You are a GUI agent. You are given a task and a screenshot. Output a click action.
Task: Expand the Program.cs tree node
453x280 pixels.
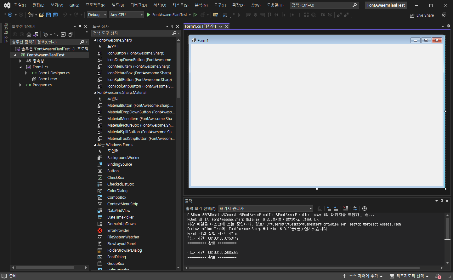(x=20, y=85)
